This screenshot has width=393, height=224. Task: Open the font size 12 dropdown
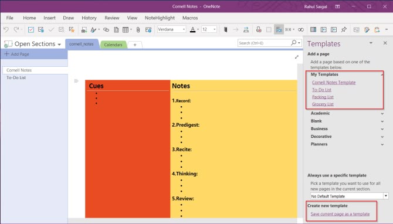point(209,29)
